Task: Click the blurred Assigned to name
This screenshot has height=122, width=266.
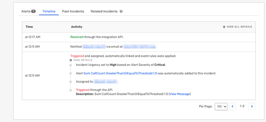Action: pos(106,82)
